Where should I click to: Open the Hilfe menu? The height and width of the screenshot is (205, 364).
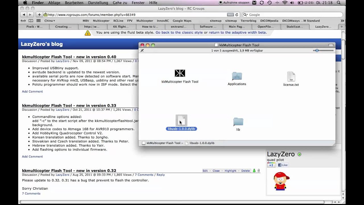(153, 3)
